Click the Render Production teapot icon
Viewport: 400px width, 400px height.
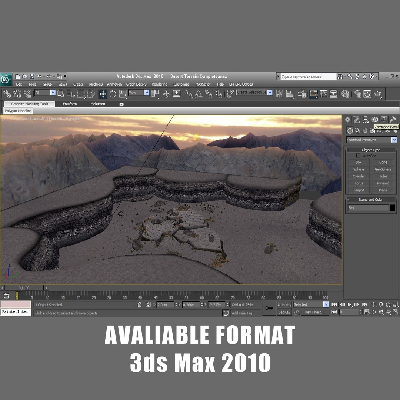377,94
